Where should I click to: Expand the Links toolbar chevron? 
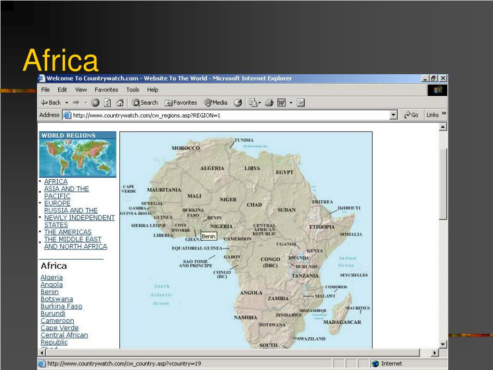coord(444,114)
